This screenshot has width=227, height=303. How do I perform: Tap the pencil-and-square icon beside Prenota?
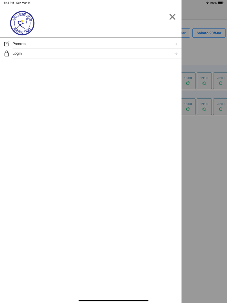[6, 44]
